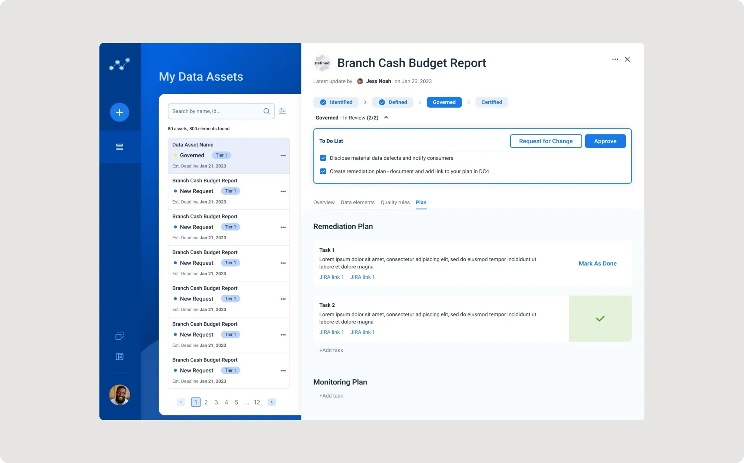Click the filter sliders icon beside search

[x=282, y=111]
